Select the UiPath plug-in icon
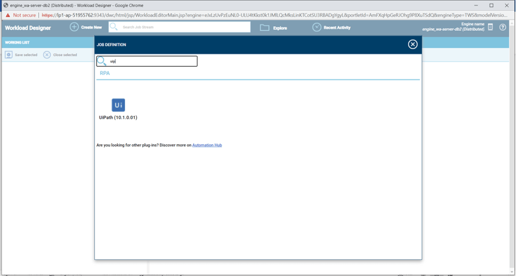Image resolution: width=516 pixels, height=276 pixels. tap(118, 105)
